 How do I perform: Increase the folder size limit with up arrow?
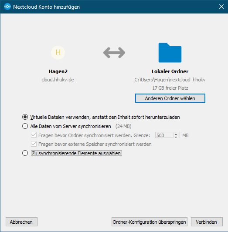176,134
